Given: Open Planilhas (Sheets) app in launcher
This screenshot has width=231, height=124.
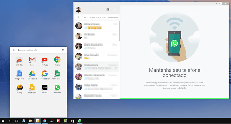Looking at the screenshot, I should [57, 75].
